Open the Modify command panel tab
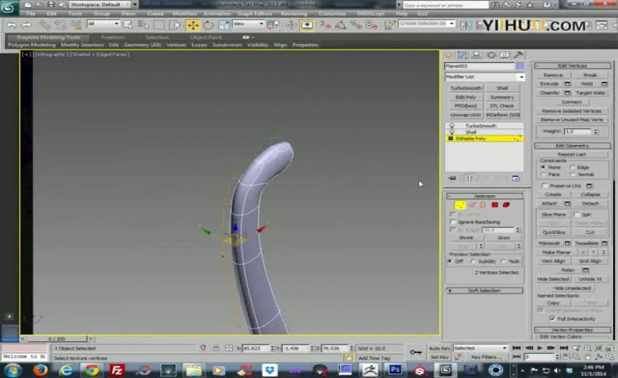This screenshot has width=618, height=378. click(x=462, y=55)
